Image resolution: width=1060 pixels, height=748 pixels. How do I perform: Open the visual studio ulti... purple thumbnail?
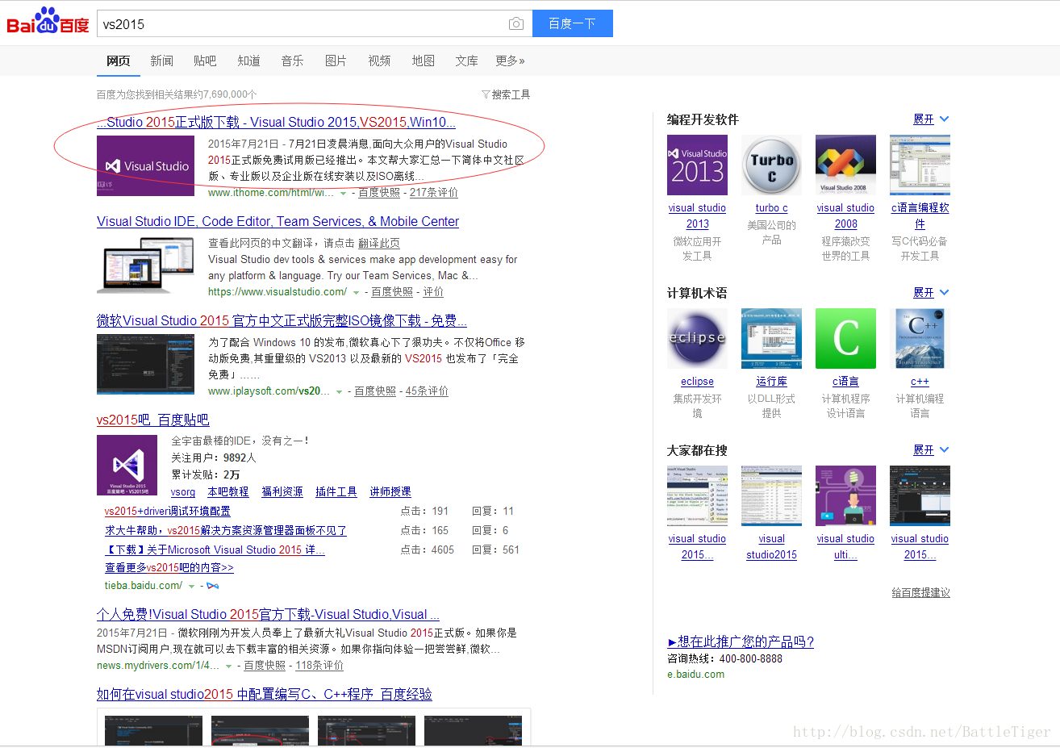click(x=845, y=495)
